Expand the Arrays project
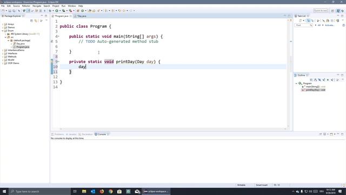This screenshot has width=346, height=195. tap(3, 24)
